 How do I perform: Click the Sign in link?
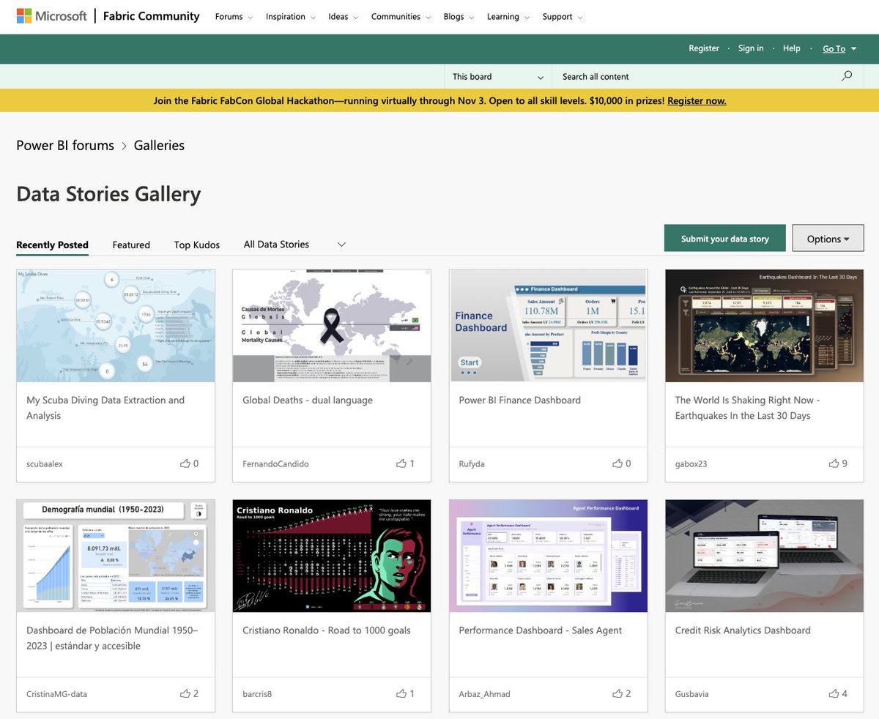751,48
